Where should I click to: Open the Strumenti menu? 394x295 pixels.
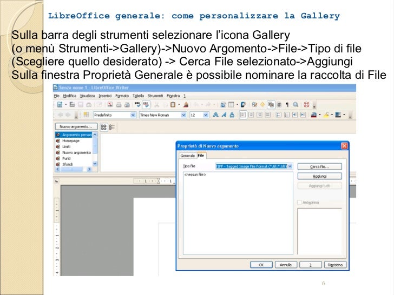155,96
